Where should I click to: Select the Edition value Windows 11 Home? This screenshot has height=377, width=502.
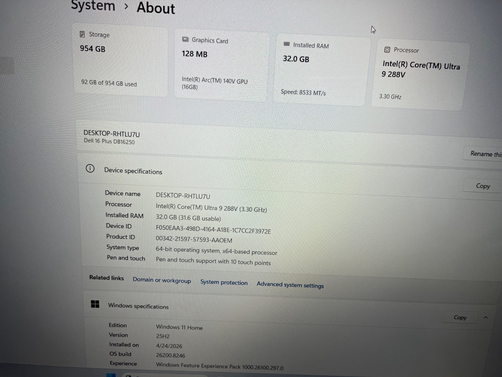[x=179, y=327]
